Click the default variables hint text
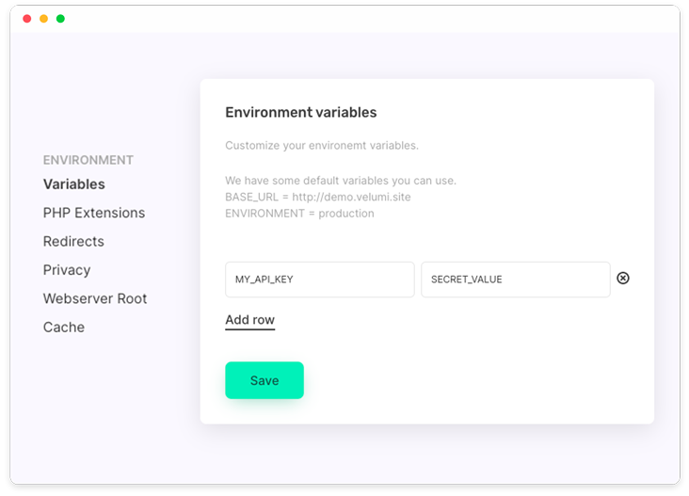 (341, 181)
